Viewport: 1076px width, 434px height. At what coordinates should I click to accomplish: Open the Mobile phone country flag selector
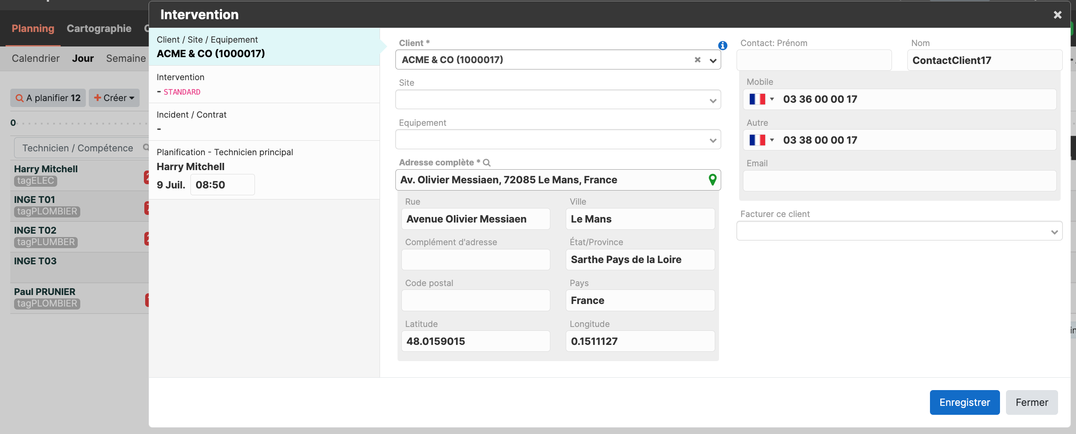click(762, 99)
